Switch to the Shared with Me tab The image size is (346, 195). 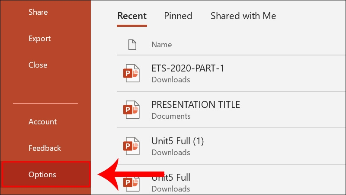243,16
